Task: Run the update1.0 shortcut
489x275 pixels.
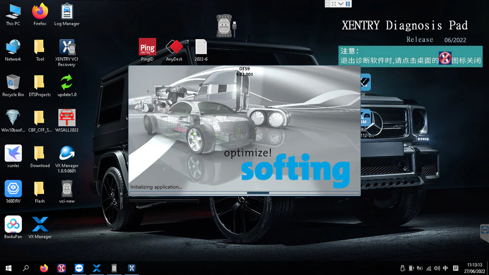Action: point(67,85)
